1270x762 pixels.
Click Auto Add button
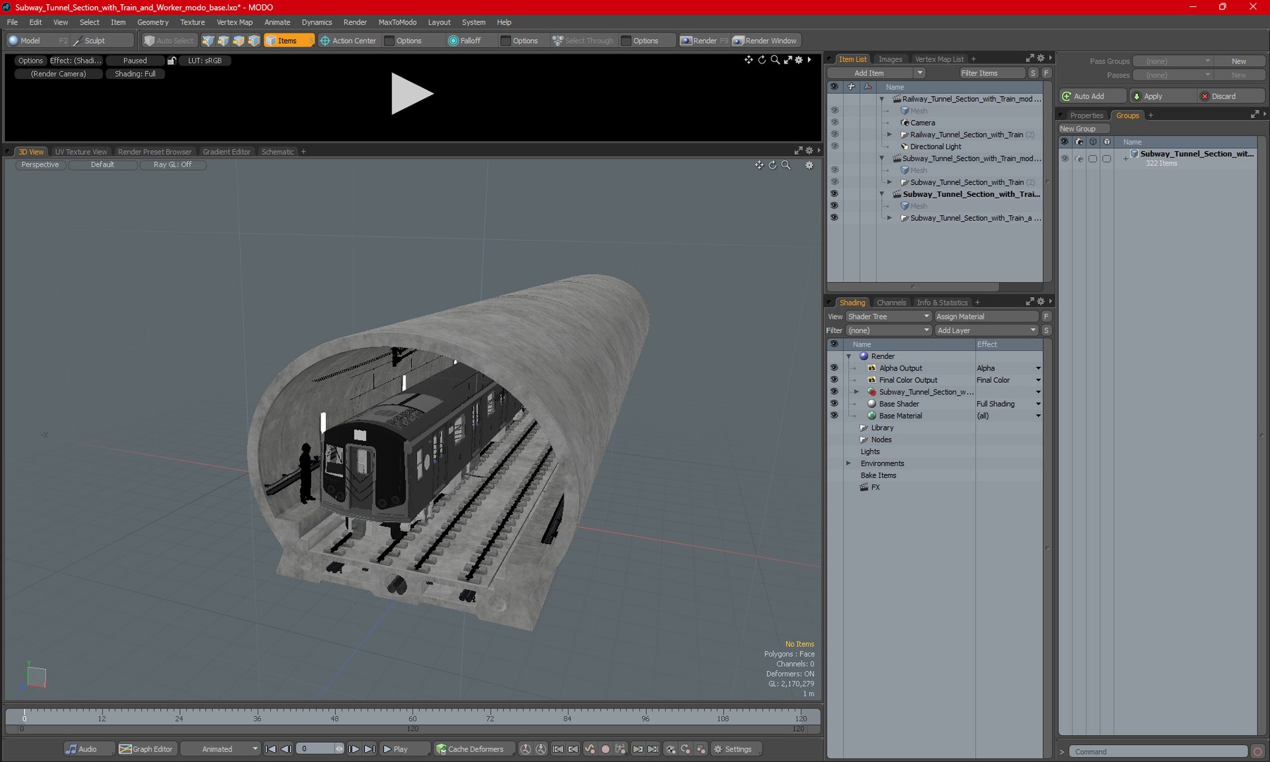tap(1092, 97)
